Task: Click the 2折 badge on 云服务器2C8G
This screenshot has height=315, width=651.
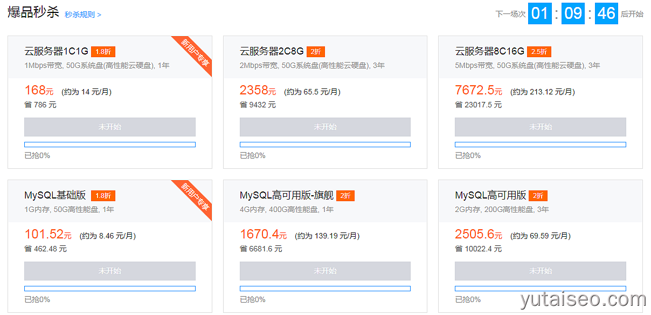Action: click(x=316, y=52)
